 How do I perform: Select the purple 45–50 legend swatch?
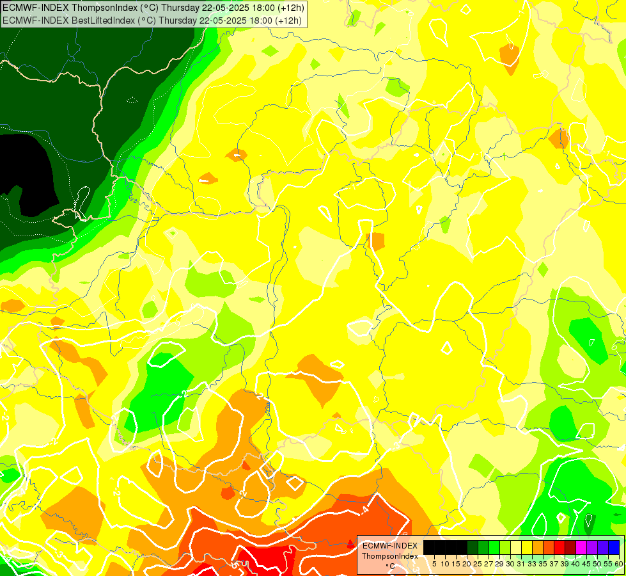pyautogui.click(x=592, y=547)
